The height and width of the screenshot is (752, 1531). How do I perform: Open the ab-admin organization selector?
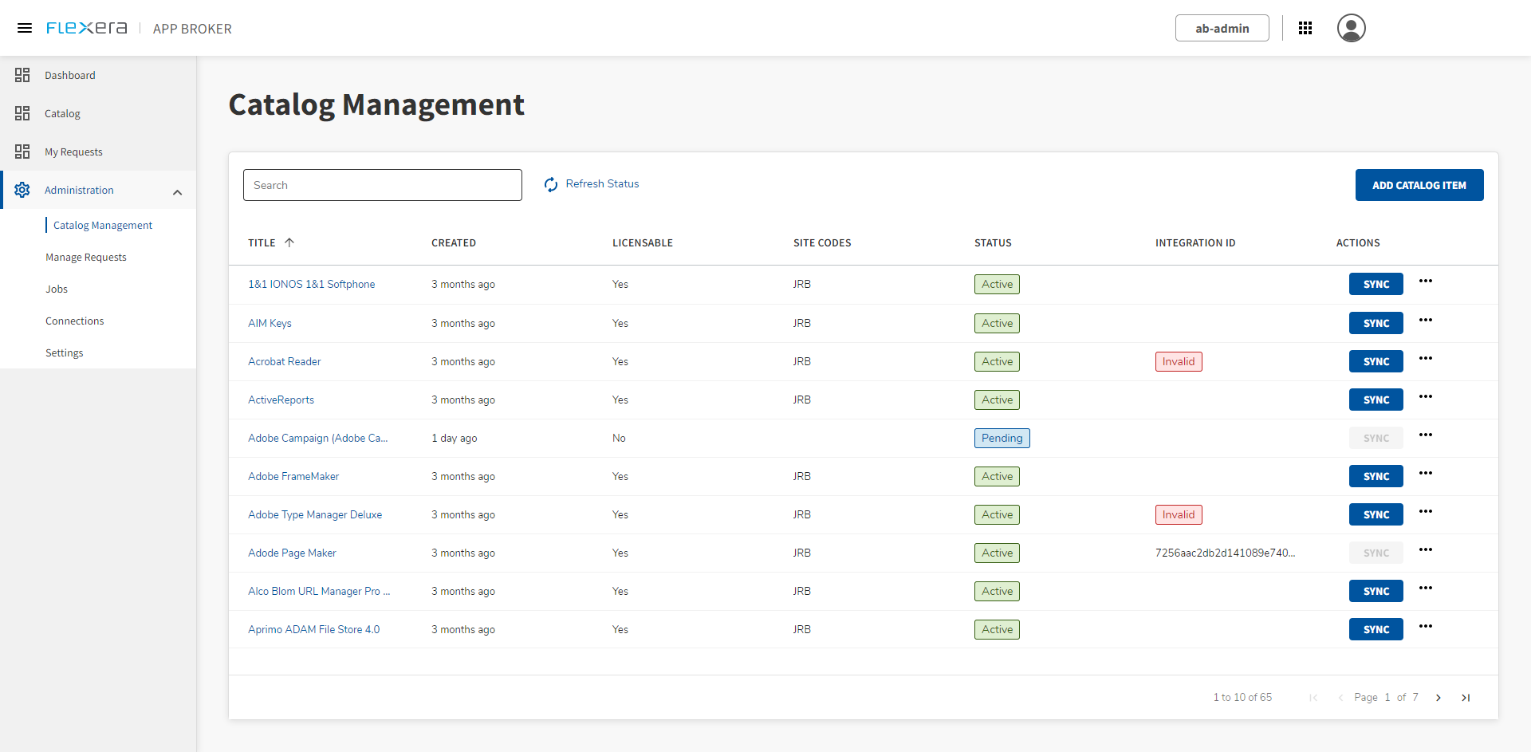[x=1222, y=28]
